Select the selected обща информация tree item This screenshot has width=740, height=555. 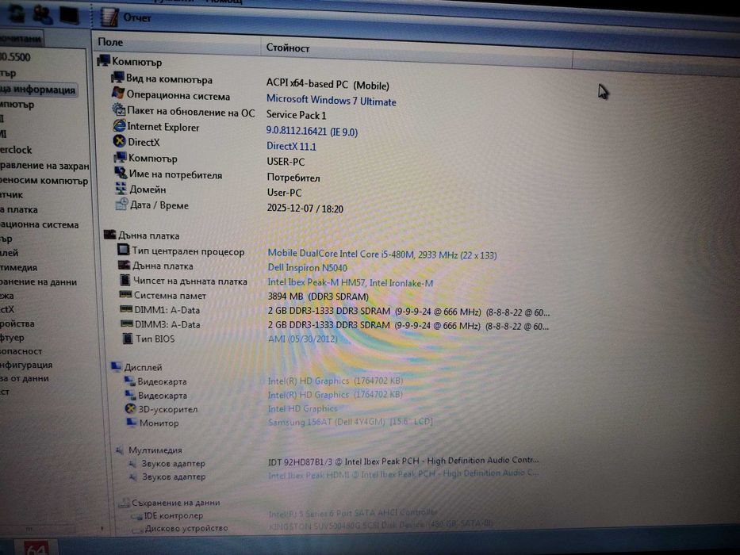coord(37,89)
